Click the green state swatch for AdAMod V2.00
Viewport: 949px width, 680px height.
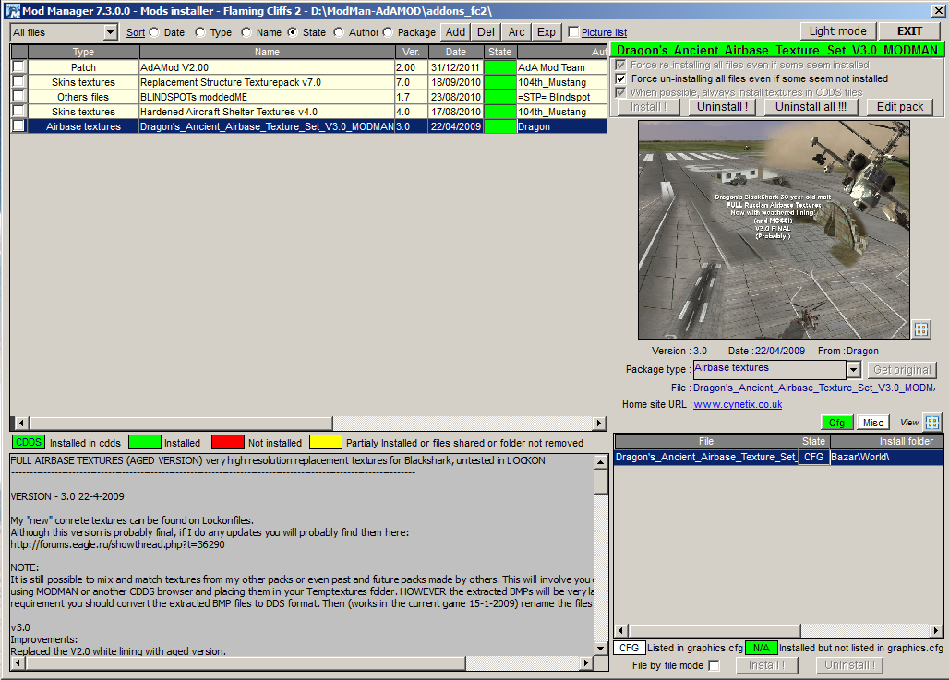click(500, 67)
